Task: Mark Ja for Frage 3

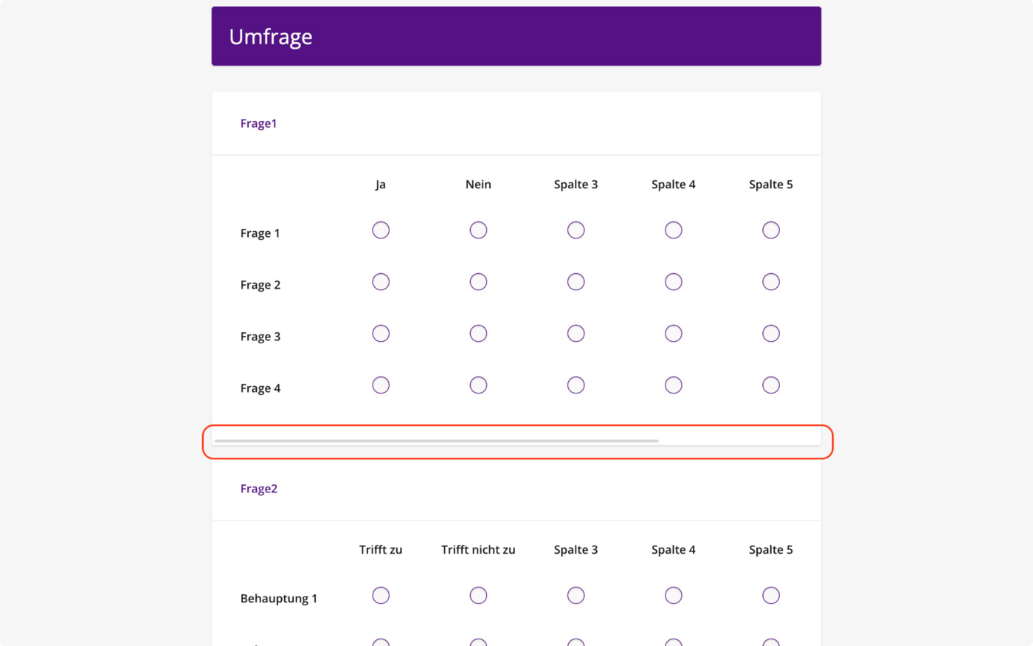Action: pyautogui.click(x=381, y=334)
